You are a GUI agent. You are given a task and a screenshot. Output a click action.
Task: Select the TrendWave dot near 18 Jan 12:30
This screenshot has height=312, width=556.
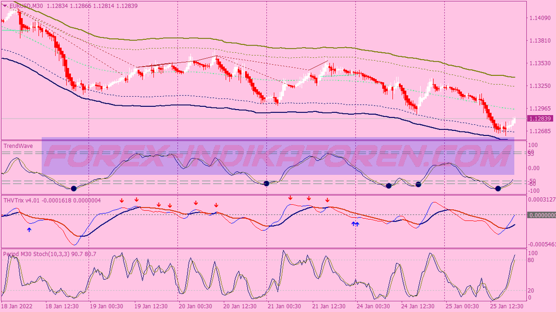pos(73,188)
